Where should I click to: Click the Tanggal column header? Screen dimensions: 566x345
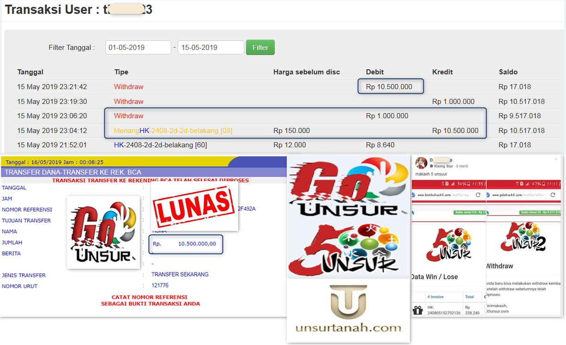(x=30, y=72)
